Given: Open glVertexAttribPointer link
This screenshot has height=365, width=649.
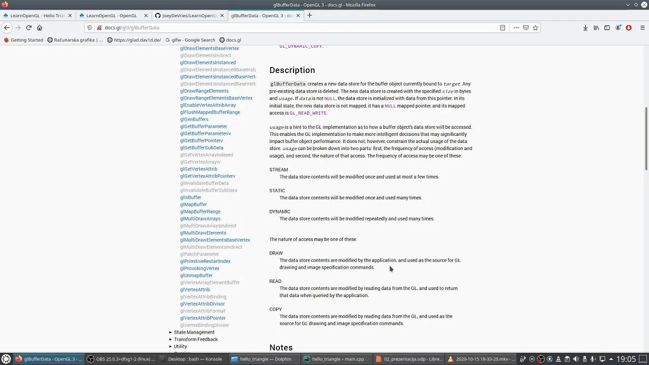Looking at the screenshot, I should (203, 318).
